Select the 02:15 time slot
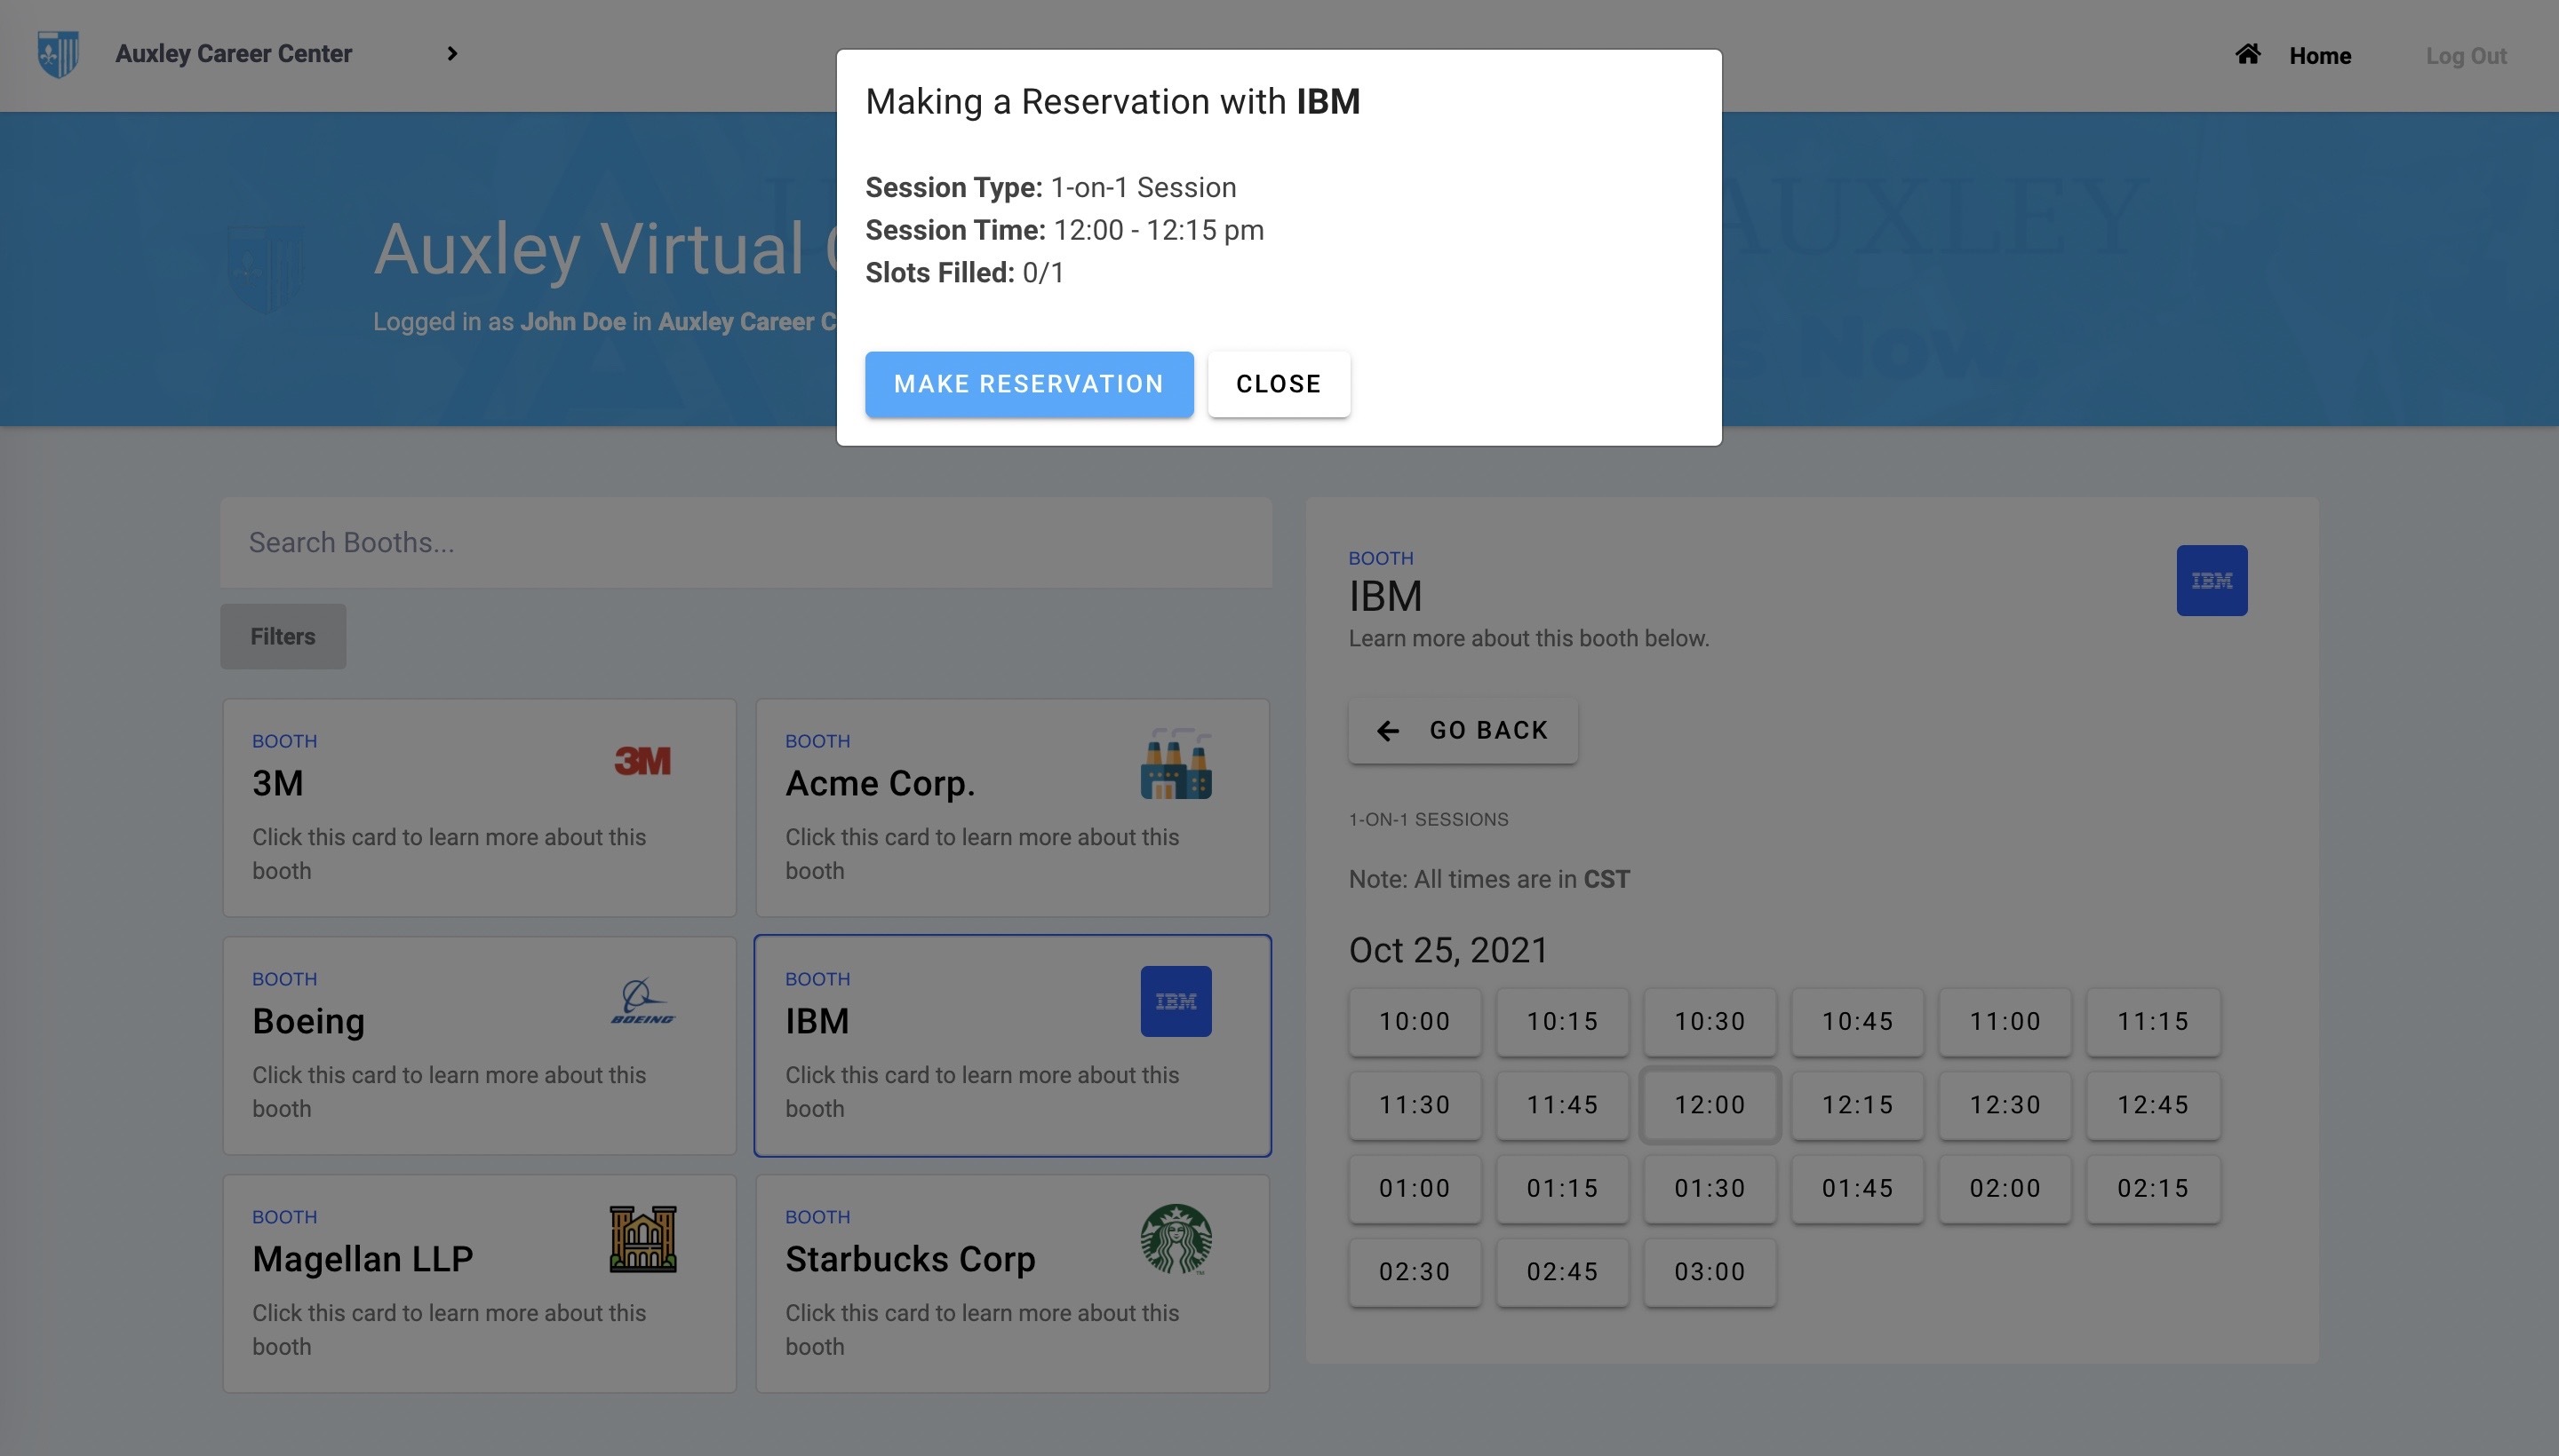Image resolution: width=2559 pixels, height=1456 pixels. [x=2153, y=1189]
